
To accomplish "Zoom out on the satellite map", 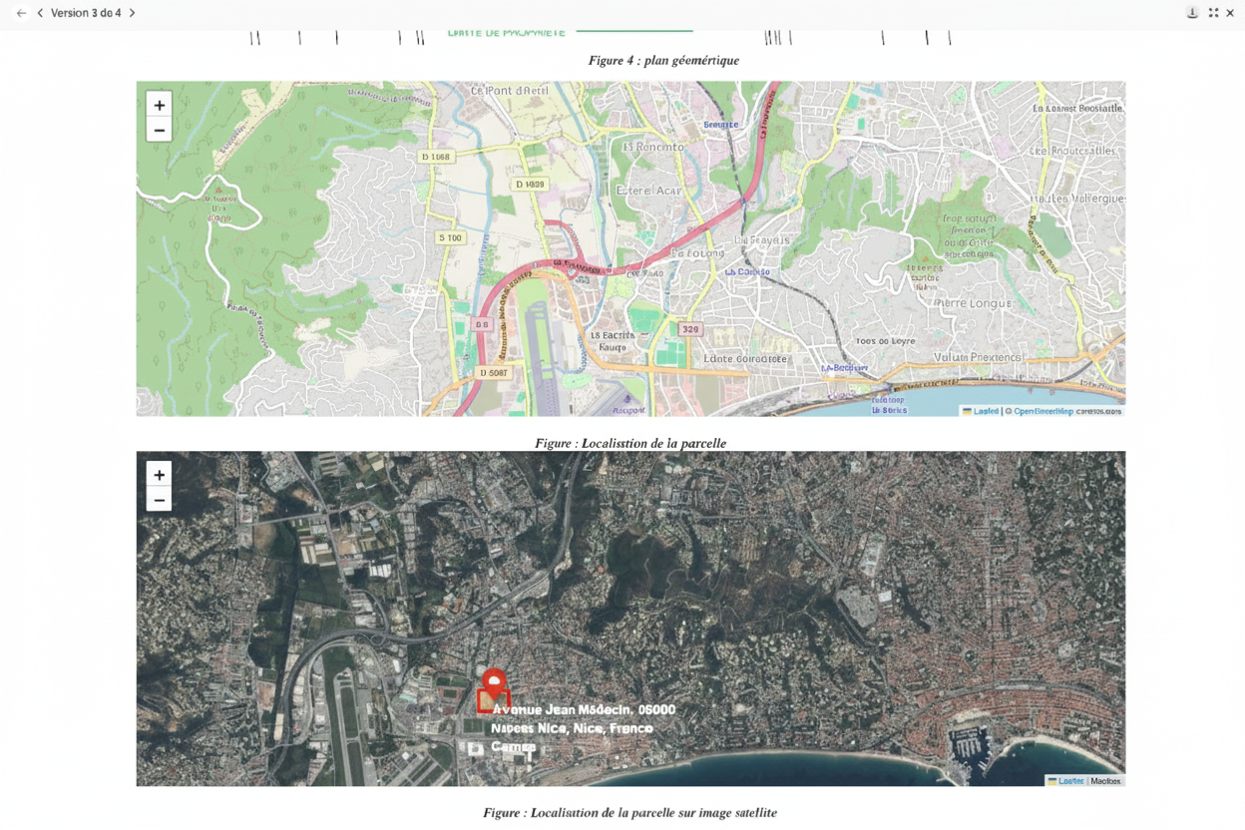I will pos(159,500).
